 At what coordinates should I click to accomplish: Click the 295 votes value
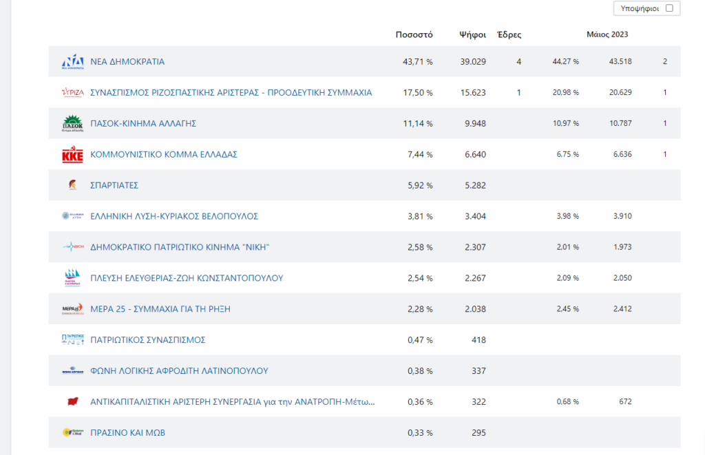(479, 432)
